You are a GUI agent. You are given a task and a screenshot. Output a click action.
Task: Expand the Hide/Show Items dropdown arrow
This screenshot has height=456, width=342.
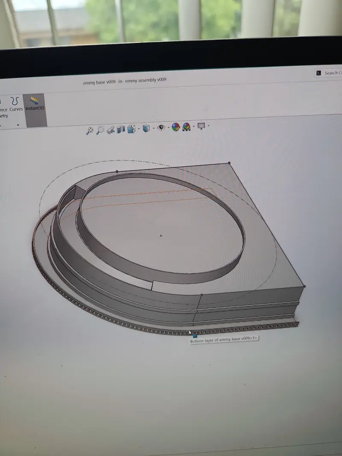coord(168,127)
